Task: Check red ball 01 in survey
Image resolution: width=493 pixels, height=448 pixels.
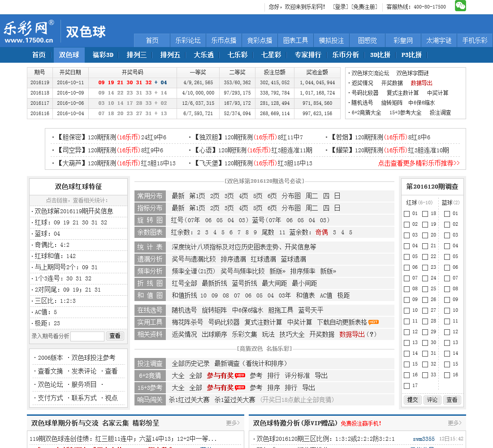Action: (x=407, y=214)
